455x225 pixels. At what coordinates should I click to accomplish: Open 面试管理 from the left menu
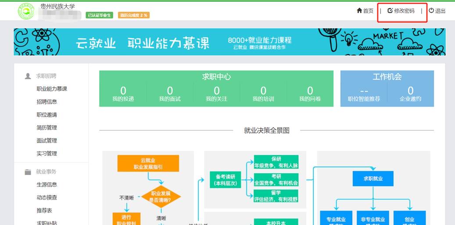pyautogui.click(x=47, y=141)
